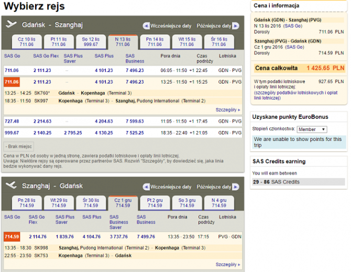Select 2 114.76 return SAS Go Flex fare
351x272 pixels.
pos(38,236)
